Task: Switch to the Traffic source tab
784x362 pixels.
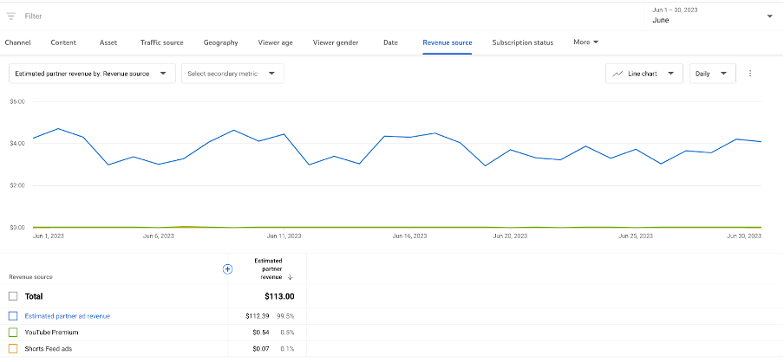Action: (162, 42)
